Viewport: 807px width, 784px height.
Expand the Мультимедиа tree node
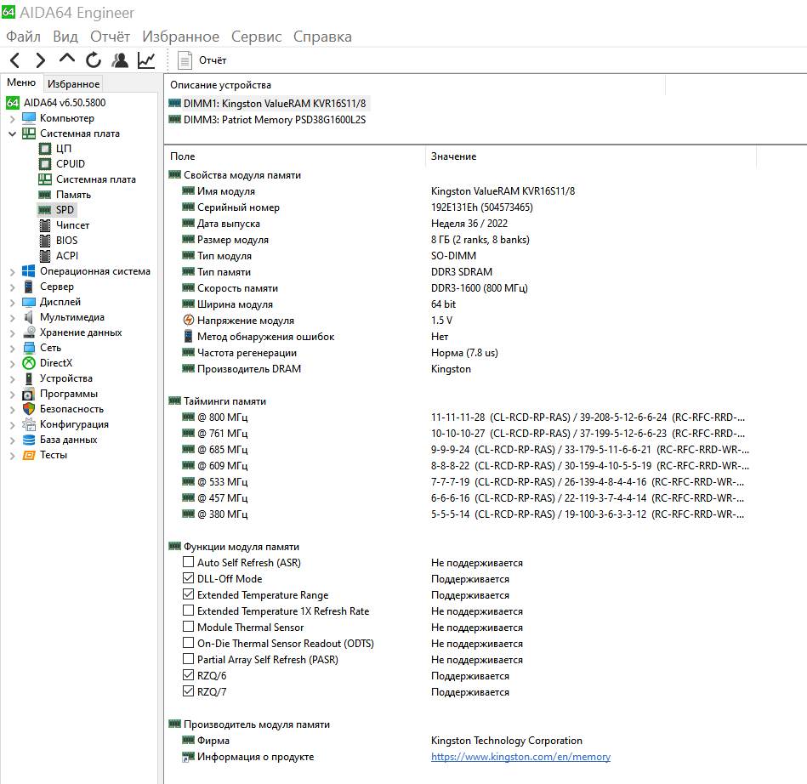13,318
